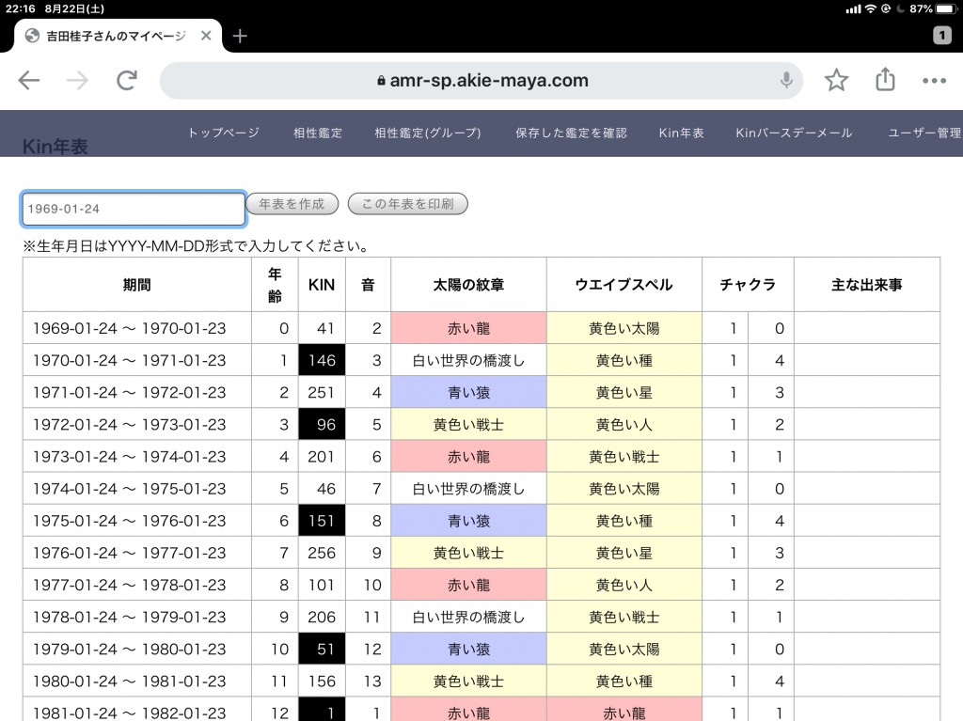963x721 pixels.
Task: Select KIN value 206
Action: tap(322, 618)
